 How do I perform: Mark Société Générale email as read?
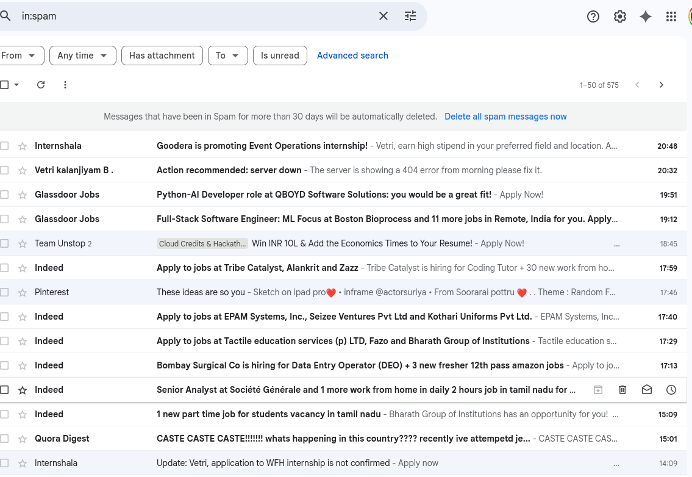pyautogui.click(x=646, y=390)
